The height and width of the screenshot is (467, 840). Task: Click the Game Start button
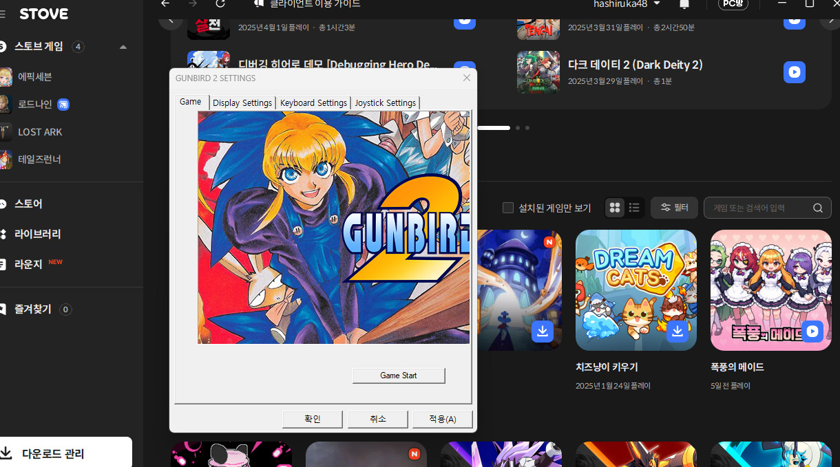[399, 376]
